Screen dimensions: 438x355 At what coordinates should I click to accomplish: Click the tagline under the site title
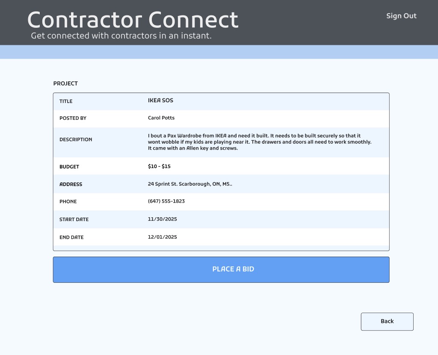point(121,36)
